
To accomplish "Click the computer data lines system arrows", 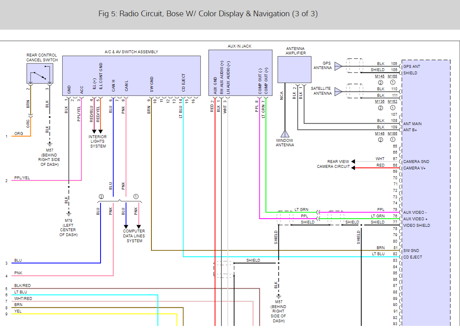I will [x=132, y=227].
